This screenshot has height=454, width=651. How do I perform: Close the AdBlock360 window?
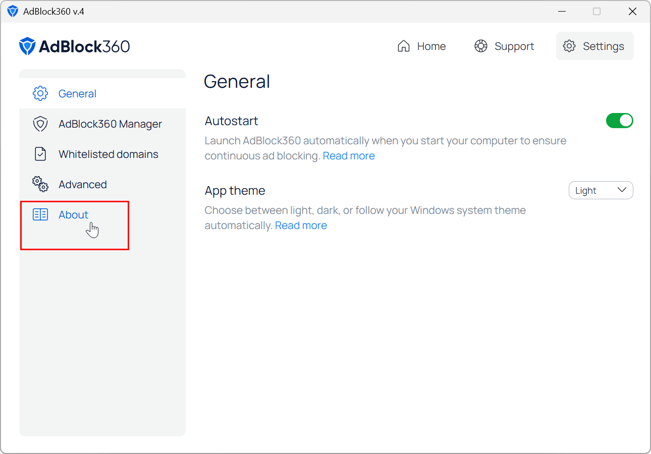(x=632, y=11)
